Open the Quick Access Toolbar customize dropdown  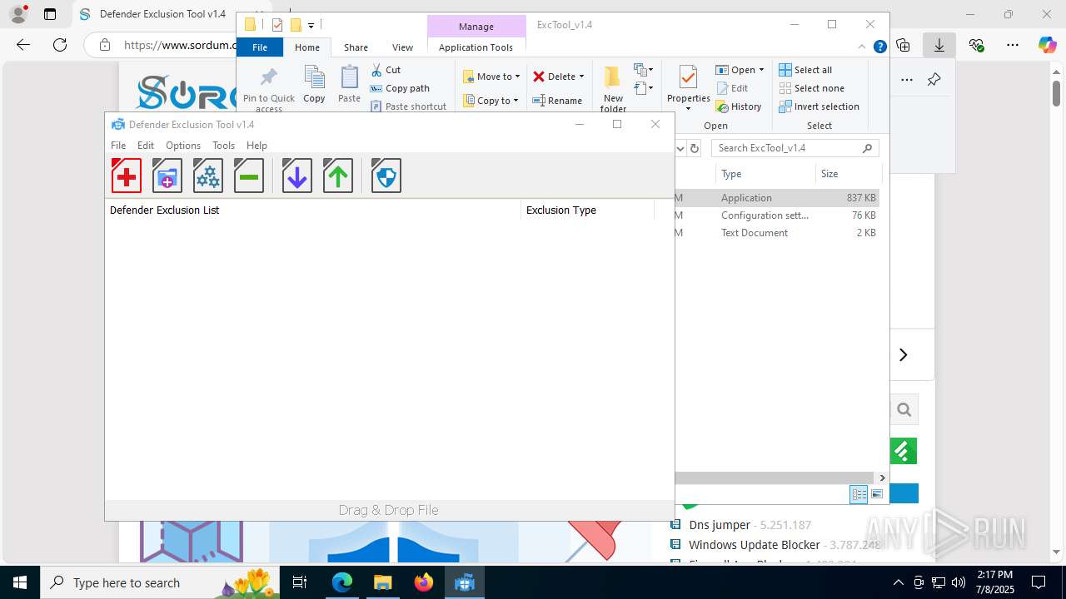311,25
